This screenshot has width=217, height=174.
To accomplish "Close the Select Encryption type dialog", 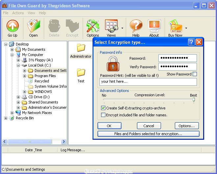I will (199, 42).
